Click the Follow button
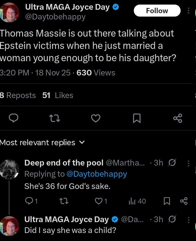Image resolution: width=196 pixels, height=241 pixels. click(x=157, y=11)
